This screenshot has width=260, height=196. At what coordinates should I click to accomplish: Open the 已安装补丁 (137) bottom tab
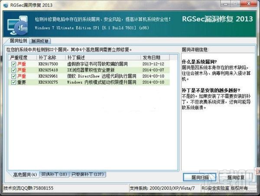(x=88, y=174)
